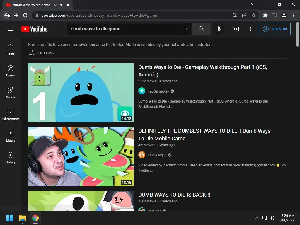
Task: Open Explore in the sidebar
Action: click(x=11, y=71)
